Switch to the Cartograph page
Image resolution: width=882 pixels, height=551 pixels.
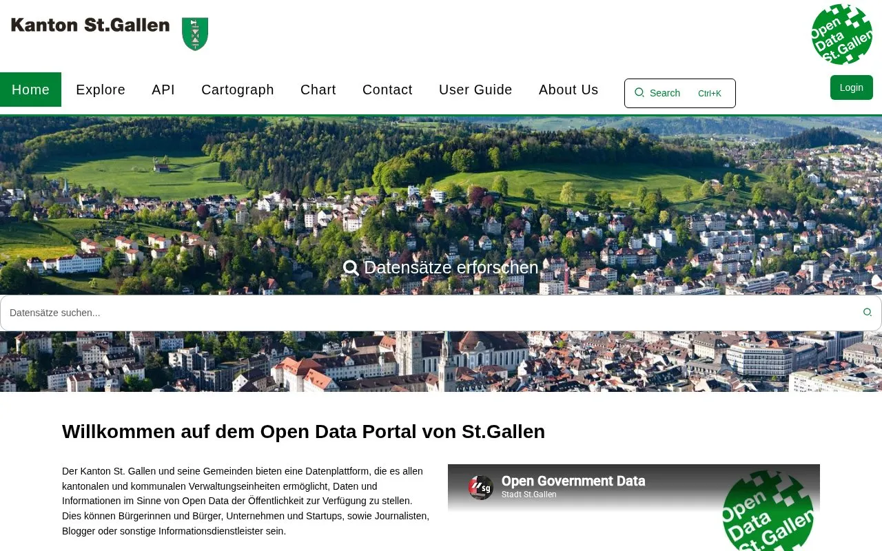pyautogui.click(x=238, y=90)
